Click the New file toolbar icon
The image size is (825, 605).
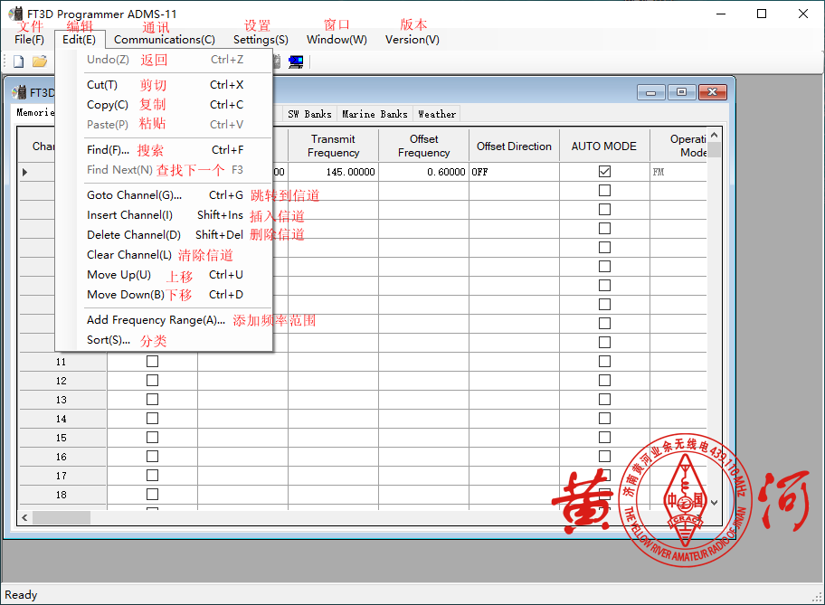pos(18,61)
